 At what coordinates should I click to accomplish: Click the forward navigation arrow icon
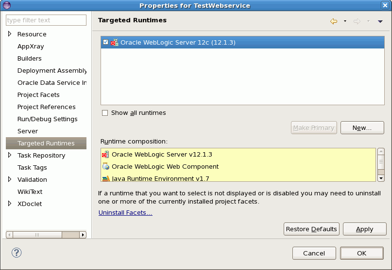point(357,21)
